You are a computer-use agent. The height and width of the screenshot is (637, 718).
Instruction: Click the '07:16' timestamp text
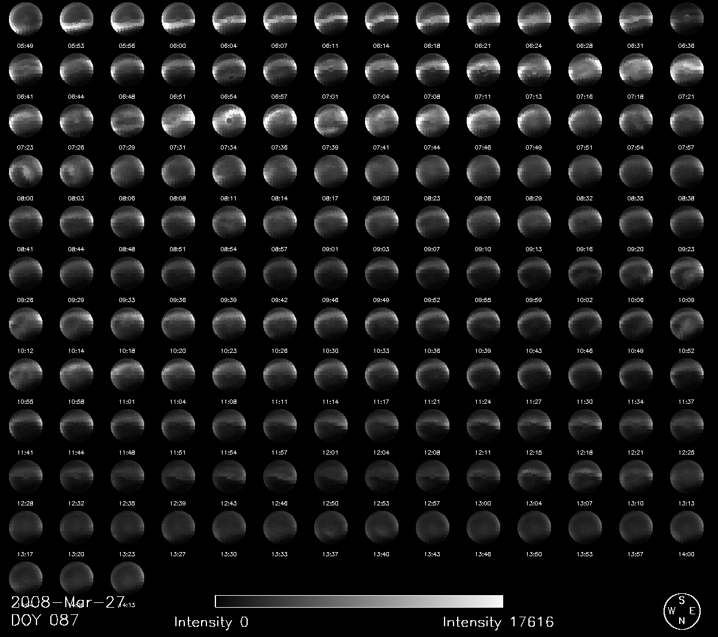(585, 96)
